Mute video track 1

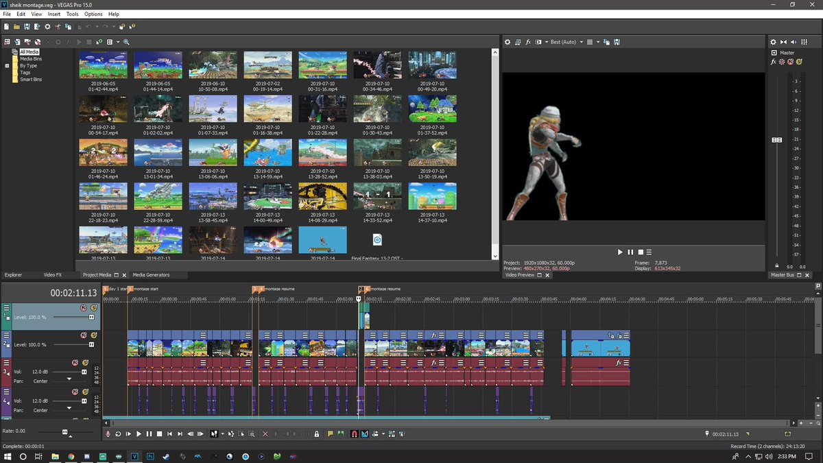(x=82, y=309)
